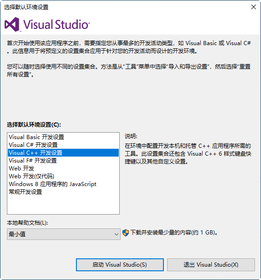The width and height of the screenshot is (261, 280).
Task: Click the purple Visual Studio logo icon
Action: click(12, 24)
